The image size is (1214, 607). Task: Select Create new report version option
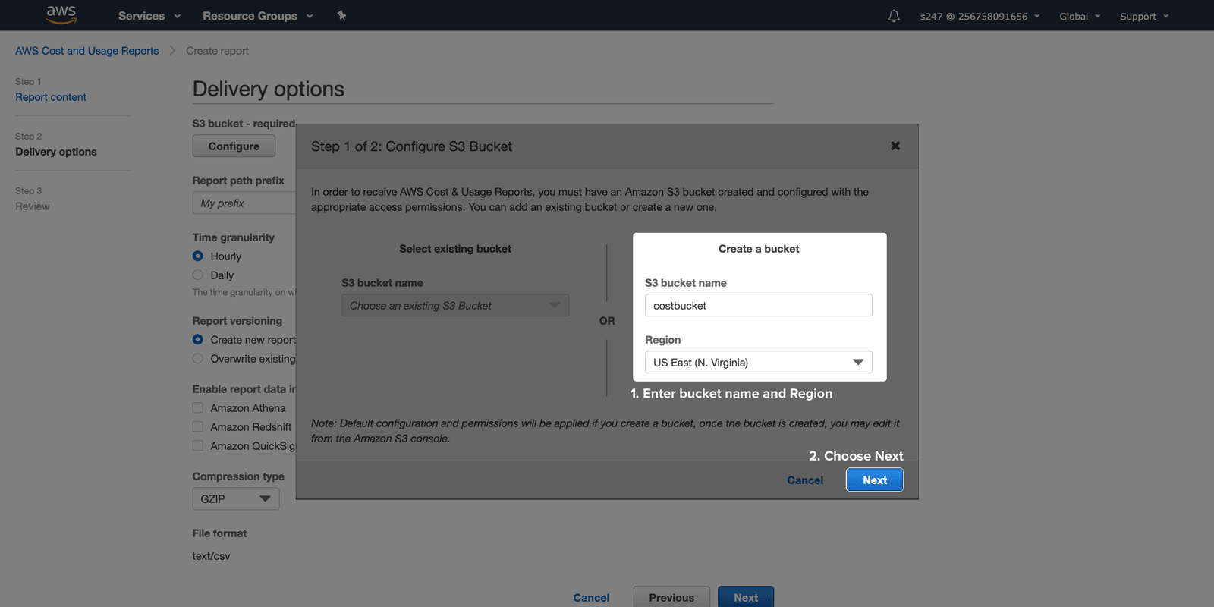[197, 340]
